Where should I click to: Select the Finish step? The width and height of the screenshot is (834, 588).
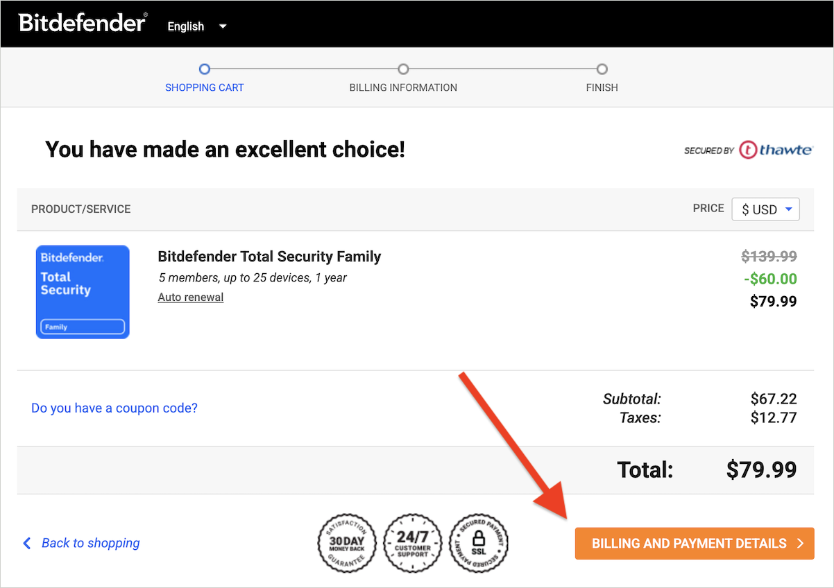coord(602,78)
